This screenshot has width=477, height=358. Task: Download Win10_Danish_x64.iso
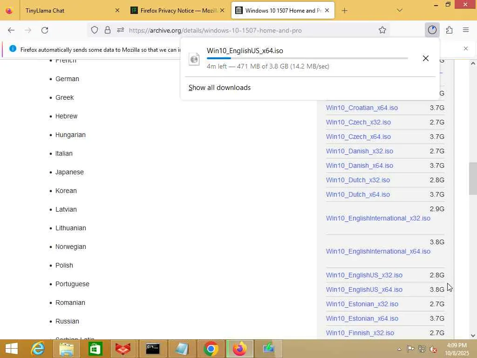click(x=360, y=165)
